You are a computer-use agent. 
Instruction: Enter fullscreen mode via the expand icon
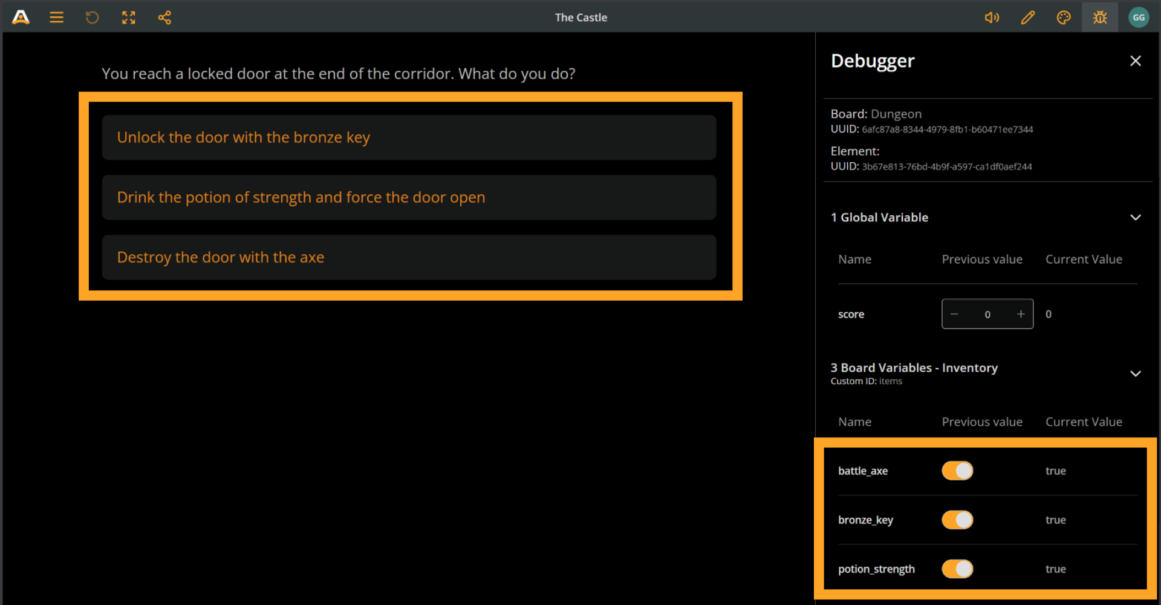click(128, 18)
